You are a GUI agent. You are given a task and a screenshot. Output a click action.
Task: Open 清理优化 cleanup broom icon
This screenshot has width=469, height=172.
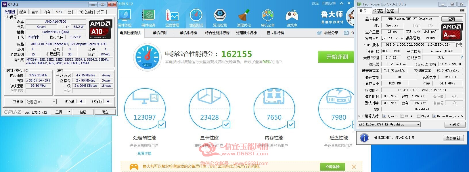pos(244,18)
